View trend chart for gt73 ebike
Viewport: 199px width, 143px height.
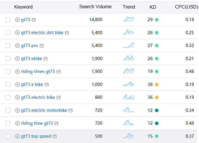tap(128, 58)
